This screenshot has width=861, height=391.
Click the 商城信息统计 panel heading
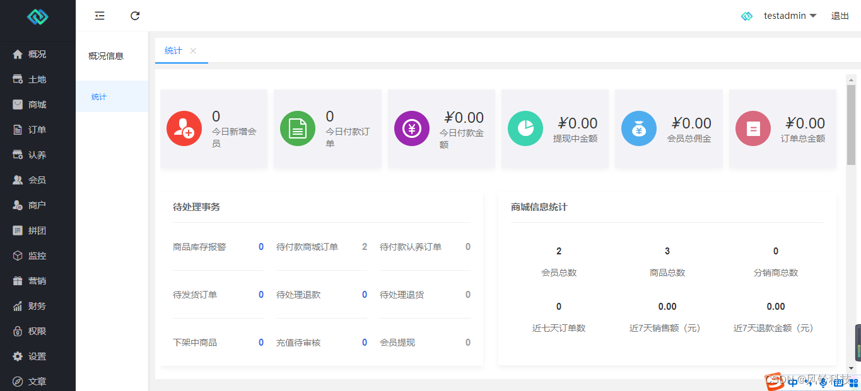[x=539, y=207]
